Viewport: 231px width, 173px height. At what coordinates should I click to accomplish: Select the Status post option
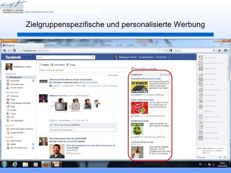tap(44, 65)
